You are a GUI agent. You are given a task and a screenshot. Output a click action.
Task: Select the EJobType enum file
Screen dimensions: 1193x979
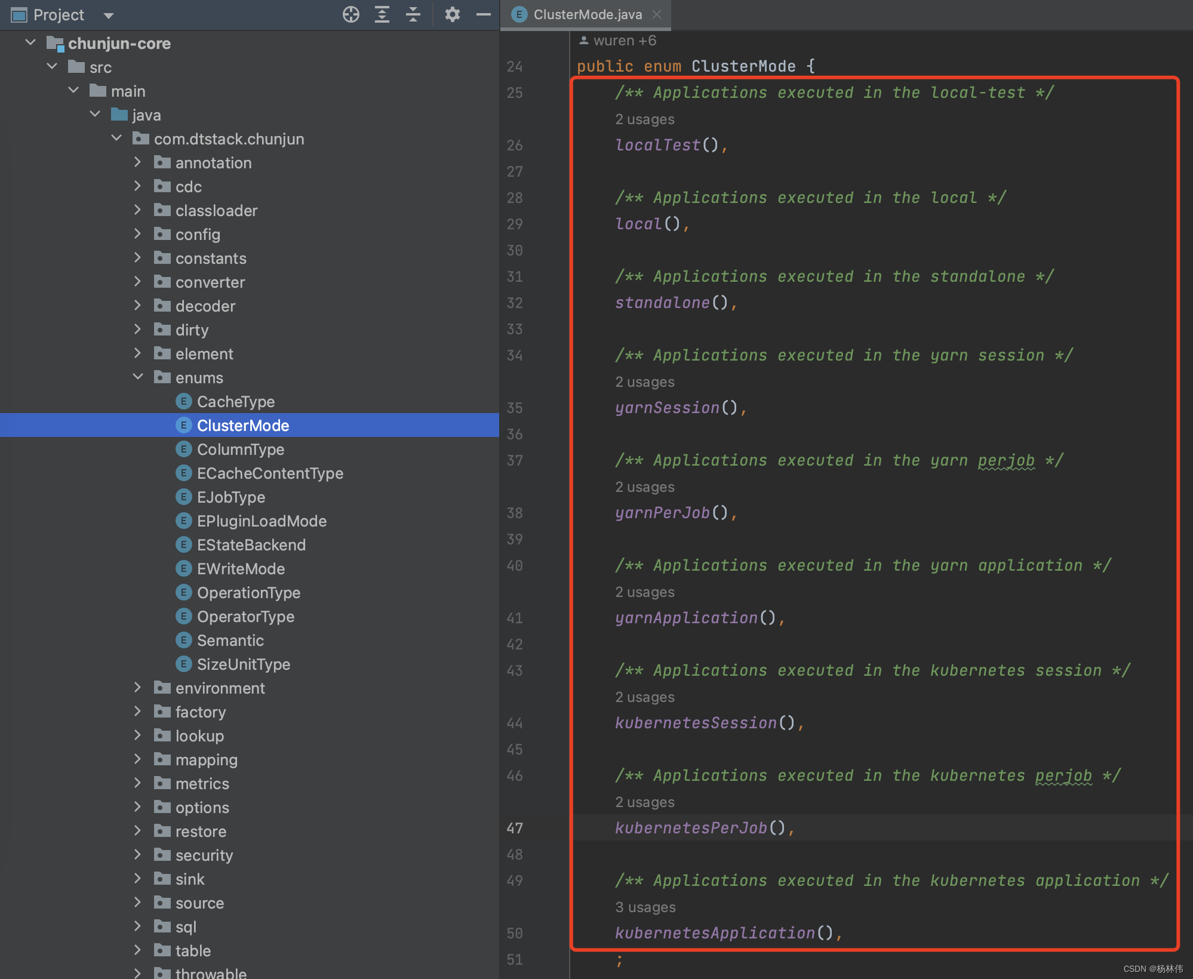(230, 497)
